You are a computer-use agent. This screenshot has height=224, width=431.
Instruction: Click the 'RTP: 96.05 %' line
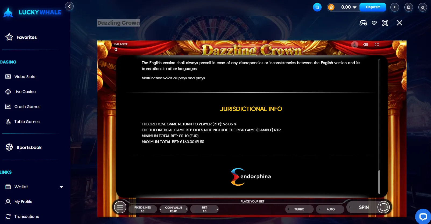tap(189, 124)
